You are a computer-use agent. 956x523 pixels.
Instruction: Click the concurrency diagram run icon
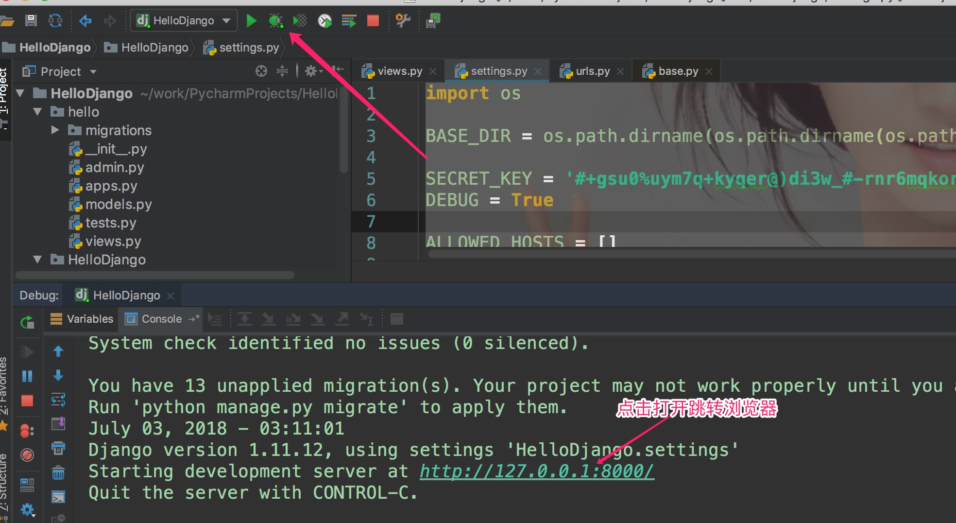point(349,20)
